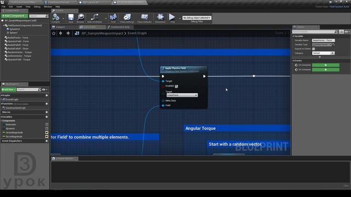
Task: Expand advanced variable options arrow
Action: point(320,57)
